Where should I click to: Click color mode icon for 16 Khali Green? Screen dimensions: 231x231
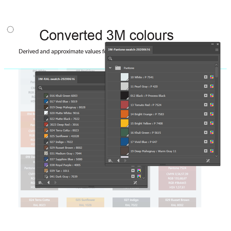[x=212, y=133]
